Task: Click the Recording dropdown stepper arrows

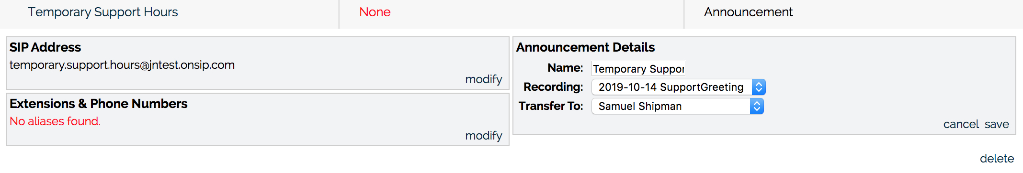Action: point(759,87)
